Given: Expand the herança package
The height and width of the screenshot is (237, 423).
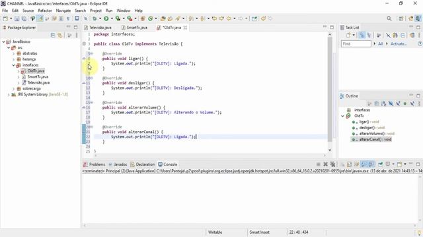Looking at the screenshot, I should click(13, 59).
